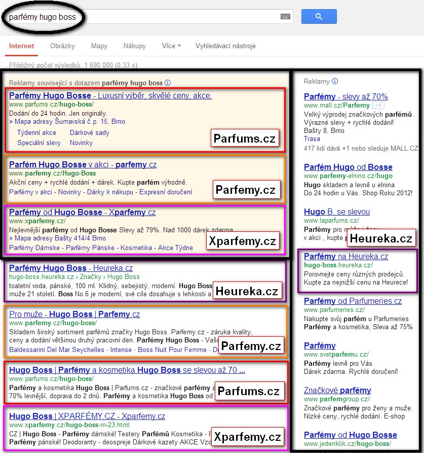Click the Expresní doručení sitelink
The width and height of the screenshot is (424, 453).
pos(166,192)
